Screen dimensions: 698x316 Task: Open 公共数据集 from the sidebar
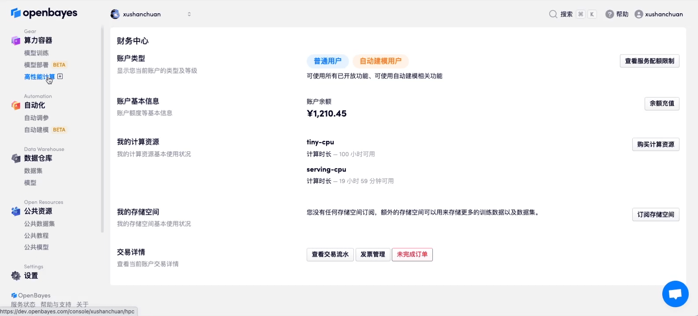39,224
